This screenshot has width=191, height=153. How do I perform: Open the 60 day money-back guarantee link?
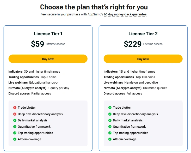click(125, 14)
